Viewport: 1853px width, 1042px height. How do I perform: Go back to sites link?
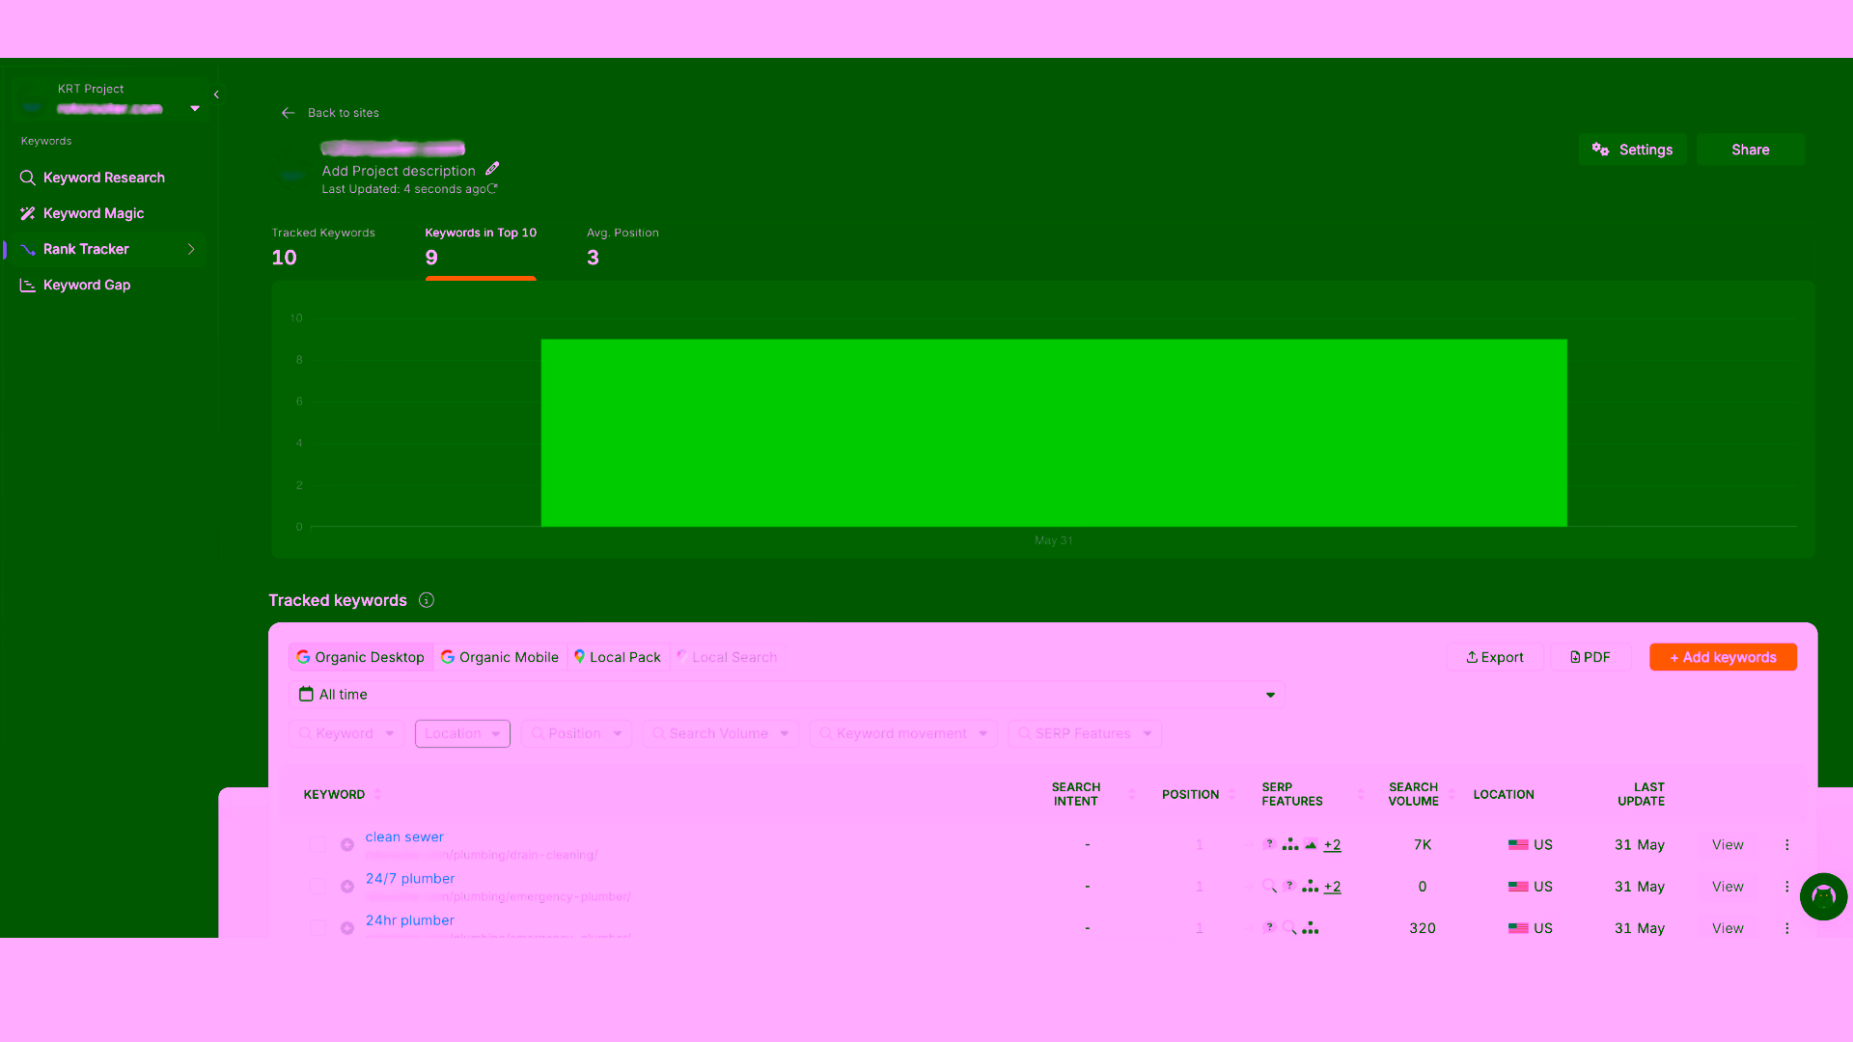click(x=344, y=113)
